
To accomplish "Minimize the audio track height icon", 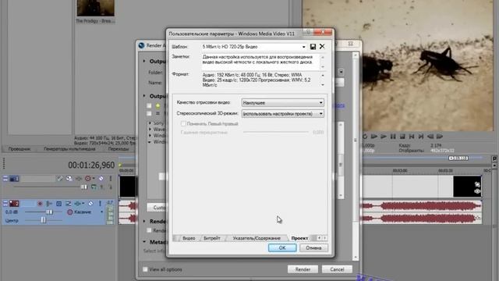I will pos(5,203).
